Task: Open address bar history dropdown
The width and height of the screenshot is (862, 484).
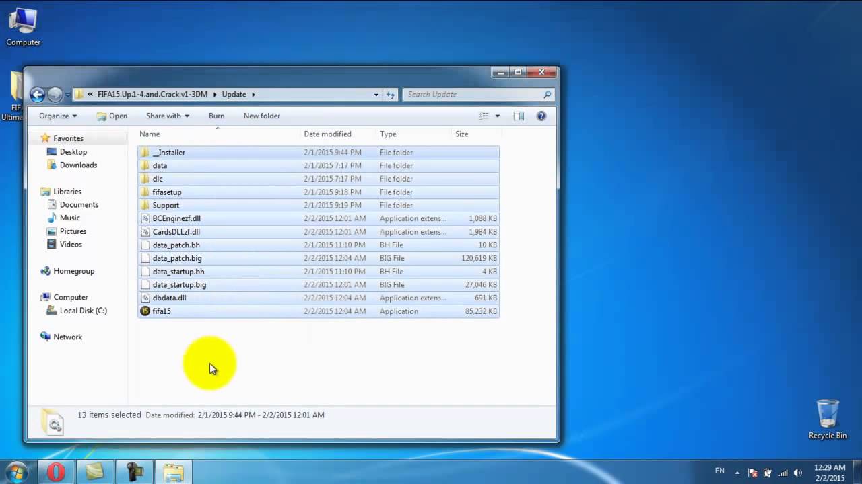Action: pos(376,95)
